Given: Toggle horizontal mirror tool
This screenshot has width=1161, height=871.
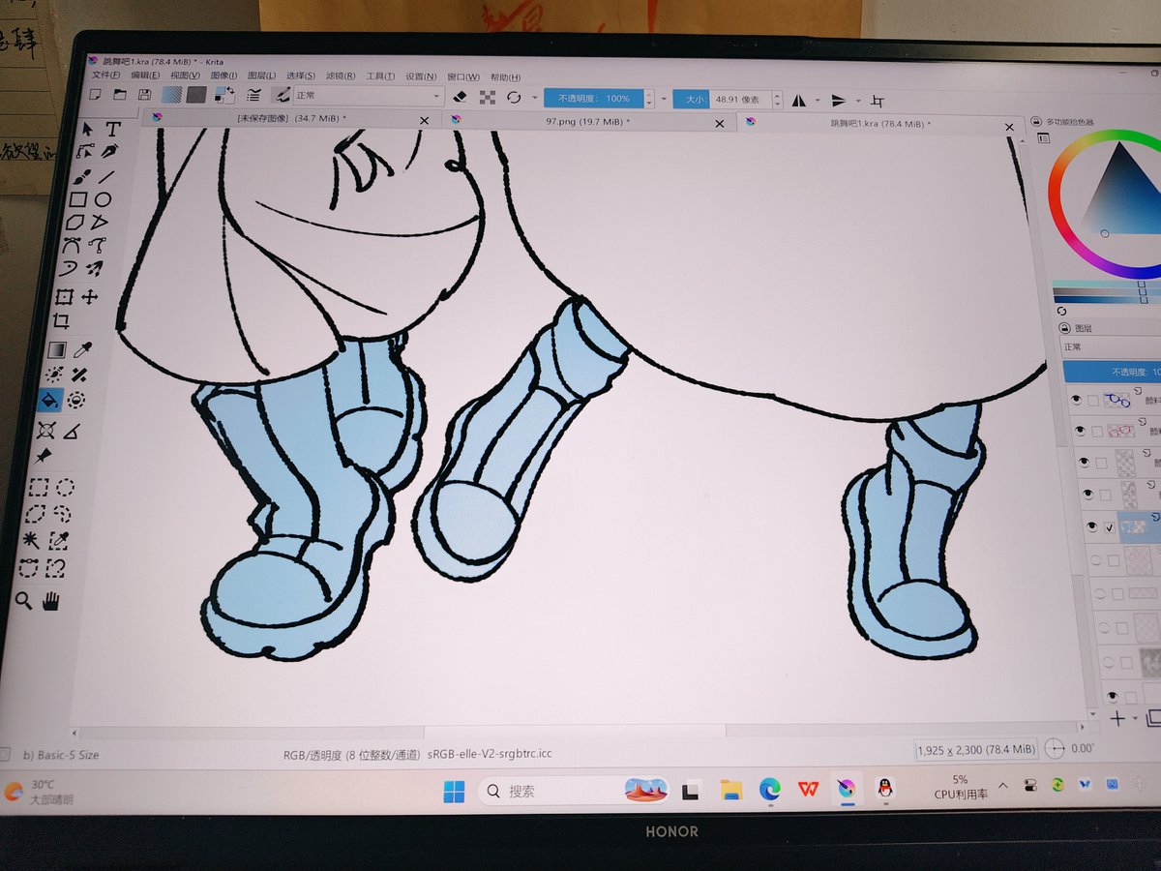Looking at the screenshot, I should coord(799,100).
